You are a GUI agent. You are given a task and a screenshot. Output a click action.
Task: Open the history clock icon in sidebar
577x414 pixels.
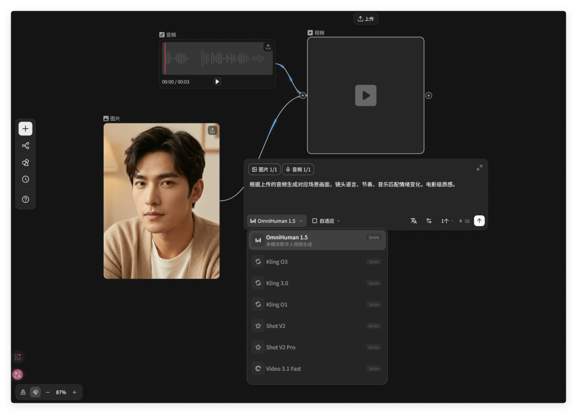[25, 179]
